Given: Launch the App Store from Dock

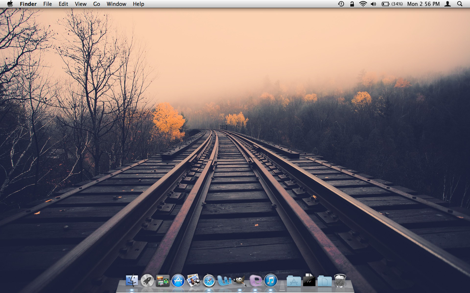Looking at the screenshot, I should pyautogui.click(x=178, y=281).
